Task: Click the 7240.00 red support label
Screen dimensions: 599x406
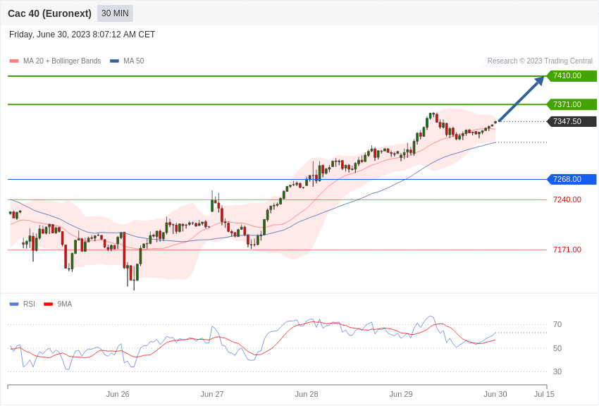Action: point(567,199)
